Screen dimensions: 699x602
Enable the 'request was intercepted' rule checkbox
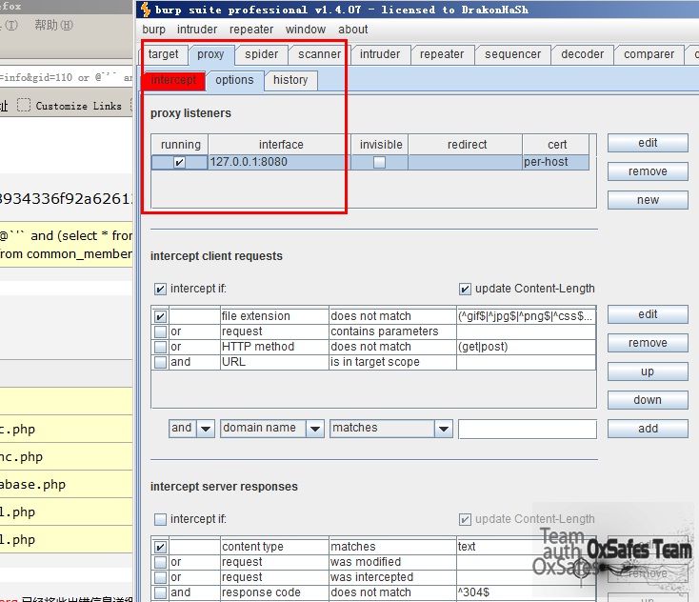[160, 577]
